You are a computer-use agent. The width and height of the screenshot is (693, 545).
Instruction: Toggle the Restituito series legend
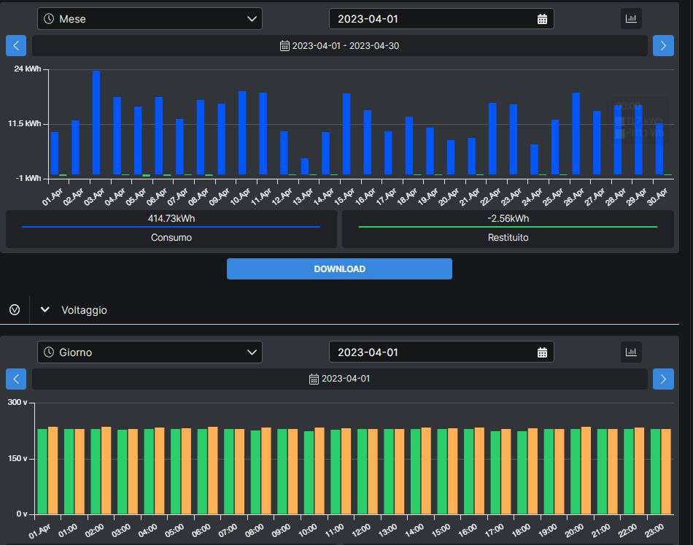[508, 230]
